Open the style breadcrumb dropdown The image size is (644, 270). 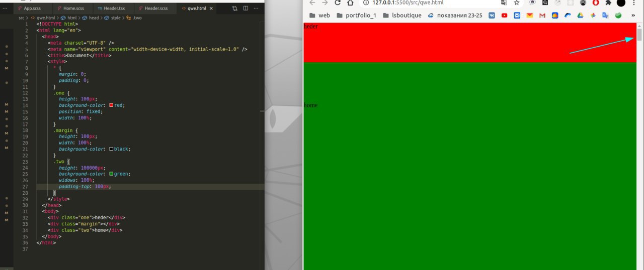[x=112, y=18]
